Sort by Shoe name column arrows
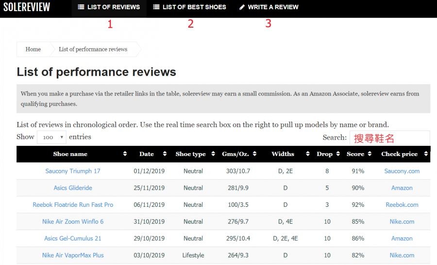Image resolution: width=437 pixels, height=265 pixels. (125, 154)
